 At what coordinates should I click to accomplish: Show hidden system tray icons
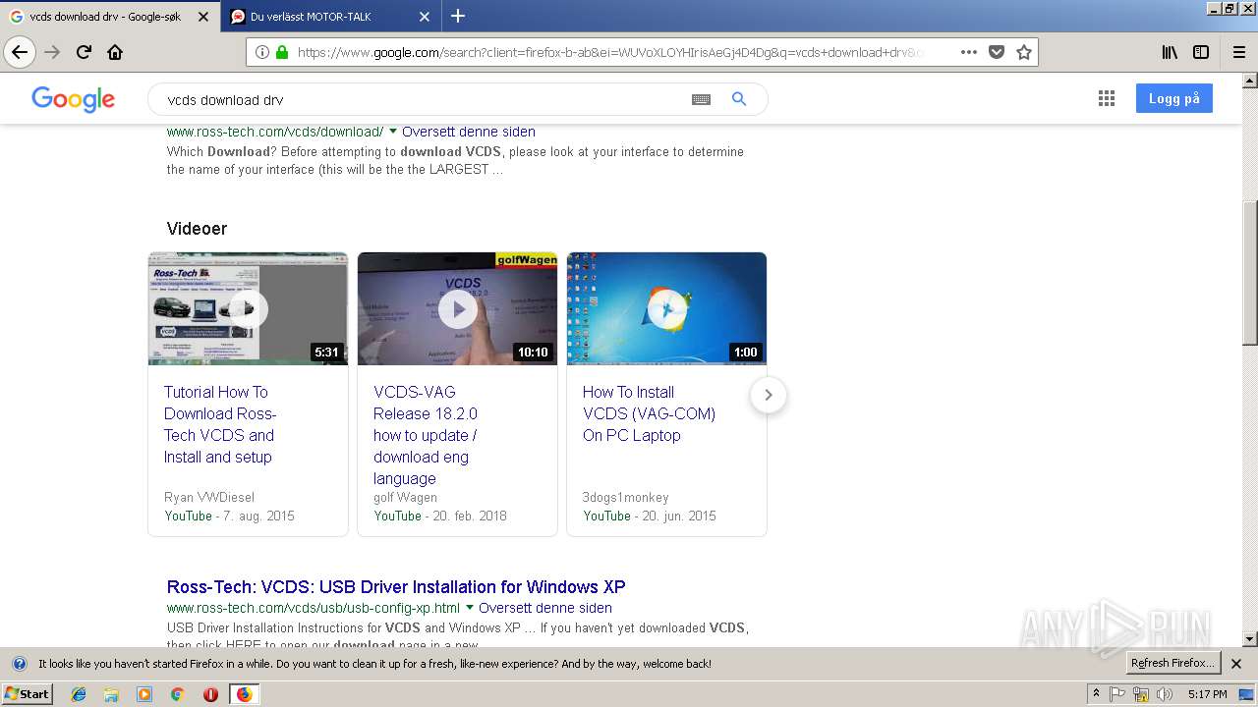coord(1096,694)
